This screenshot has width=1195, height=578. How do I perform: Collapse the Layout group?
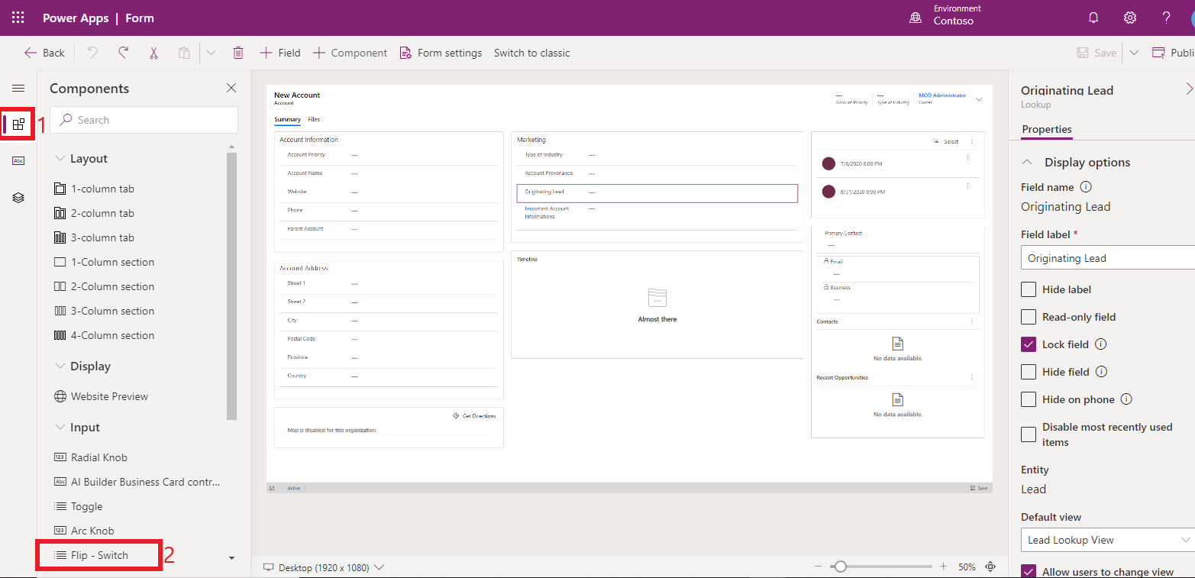pyautogui.click(x=60, y=159)
